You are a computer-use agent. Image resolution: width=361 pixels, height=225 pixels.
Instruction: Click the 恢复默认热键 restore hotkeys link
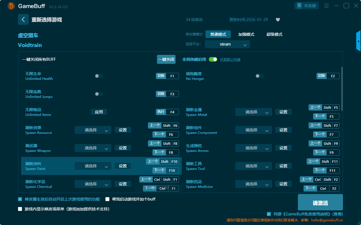click(x=230, y=60)
